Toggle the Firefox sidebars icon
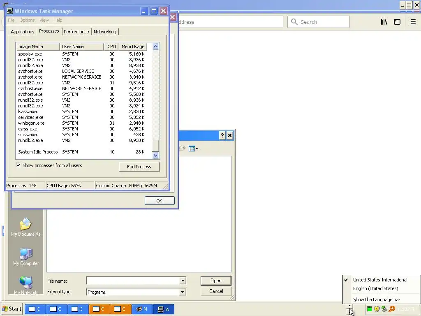This screenshot has height=316, width=421. tap(397, 22)
